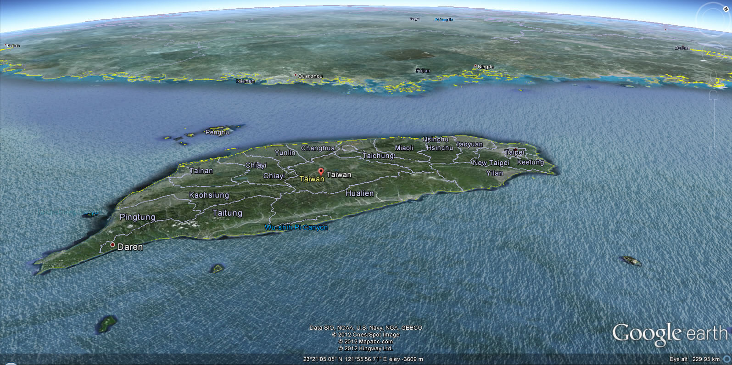
Task: Click the Google Earth logo
Action: point(669,334)
